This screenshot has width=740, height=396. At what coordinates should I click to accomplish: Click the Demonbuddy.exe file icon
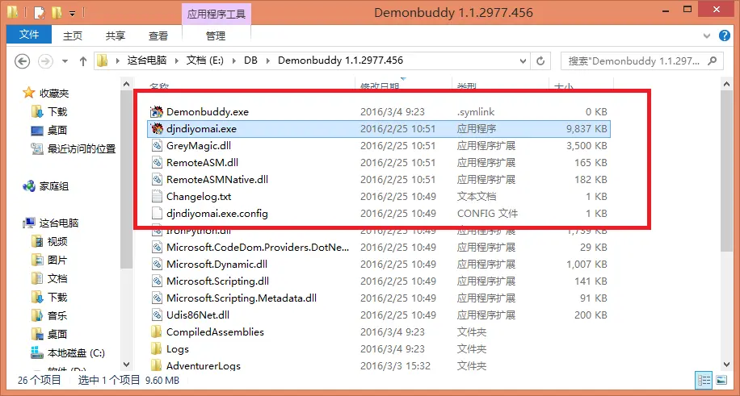(x=158, y=111)
